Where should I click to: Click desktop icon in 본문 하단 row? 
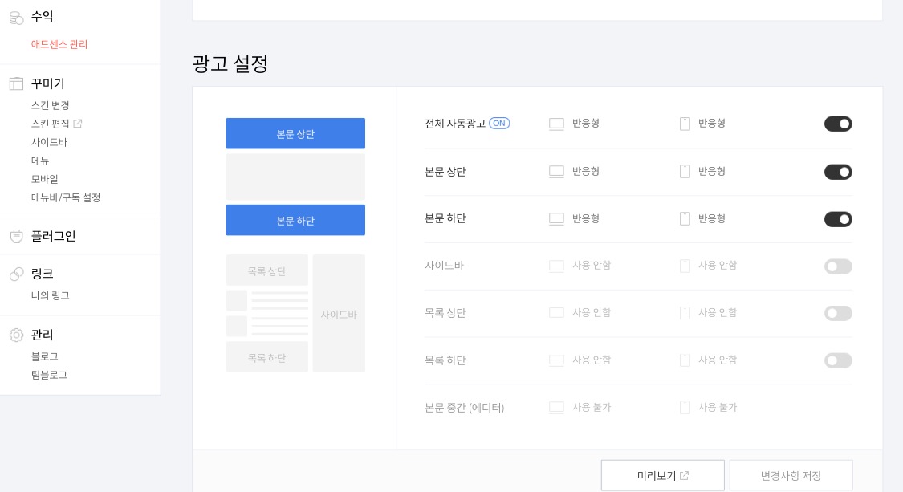pyautogui.click(x=556, y=219)
